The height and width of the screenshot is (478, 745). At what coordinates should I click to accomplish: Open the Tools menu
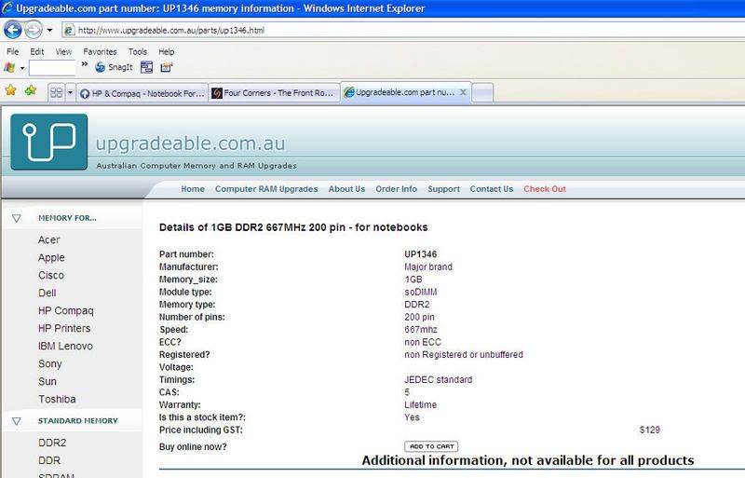tap(137, 51)
